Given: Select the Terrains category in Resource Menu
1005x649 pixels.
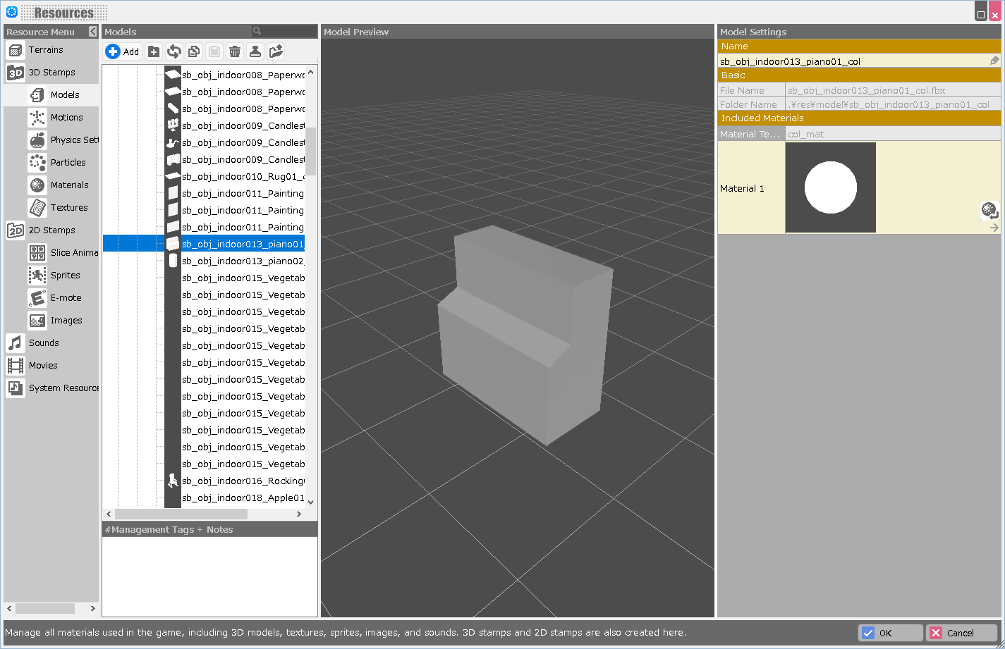Looking at the screenshot, I should tap(46, 50).
